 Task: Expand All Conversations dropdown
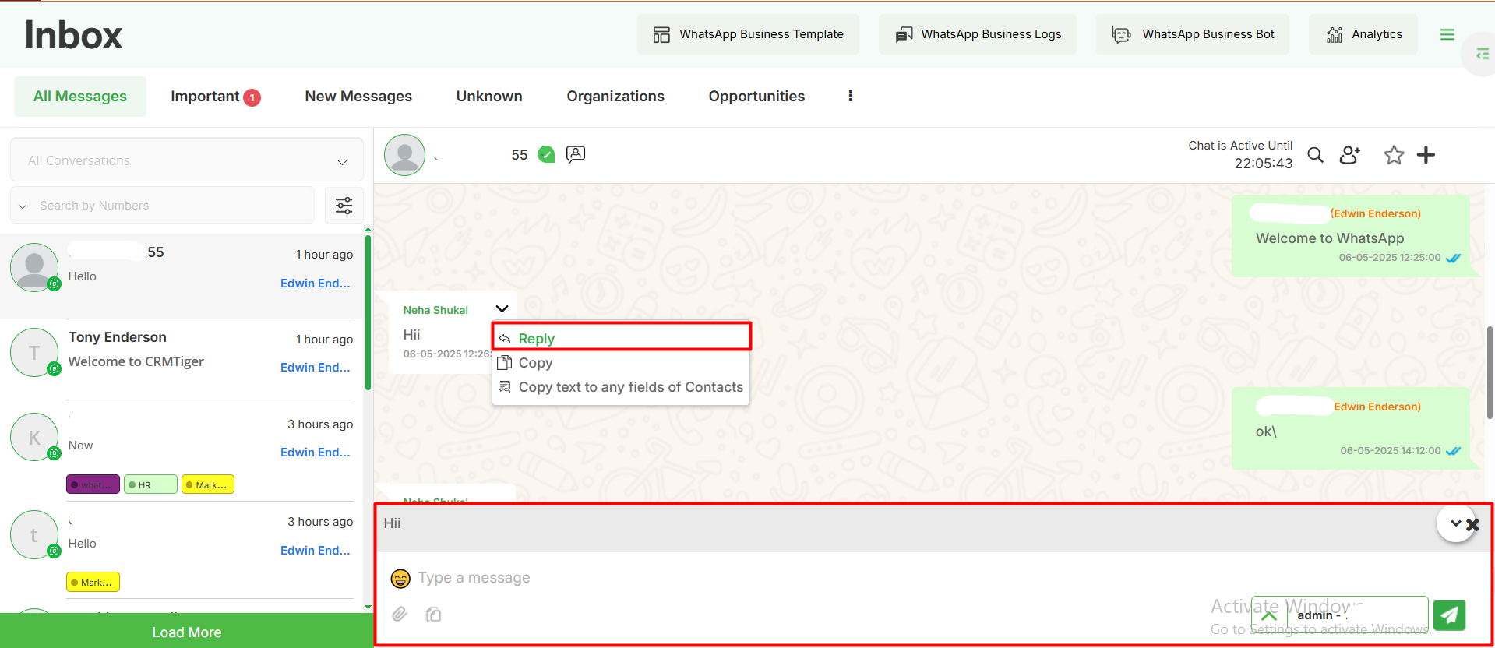click(187, 160)
